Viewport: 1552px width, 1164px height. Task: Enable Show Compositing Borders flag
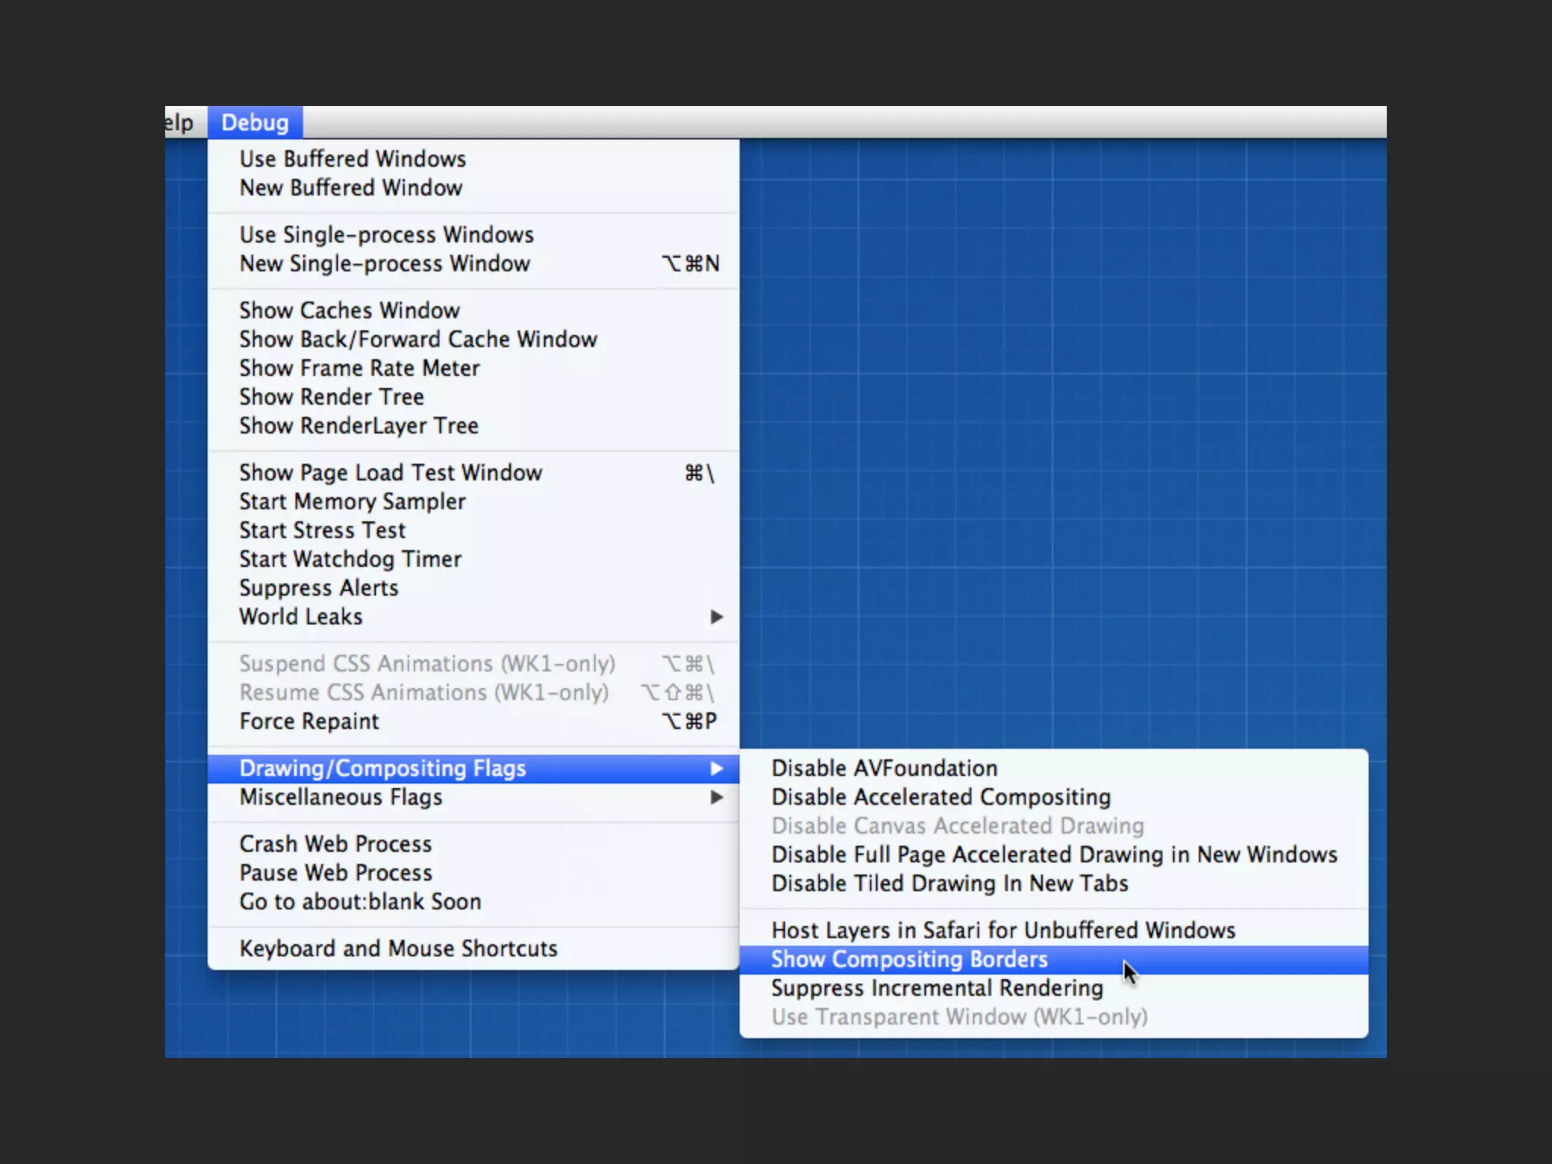pyautogui.click(x=909, y=959)
